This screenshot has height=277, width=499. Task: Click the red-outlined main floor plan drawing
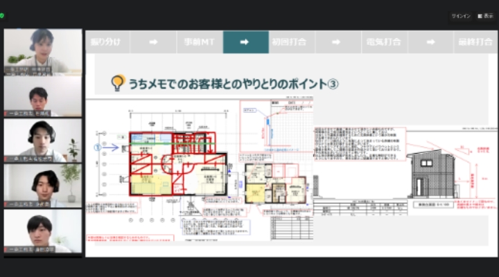[177, 164]
